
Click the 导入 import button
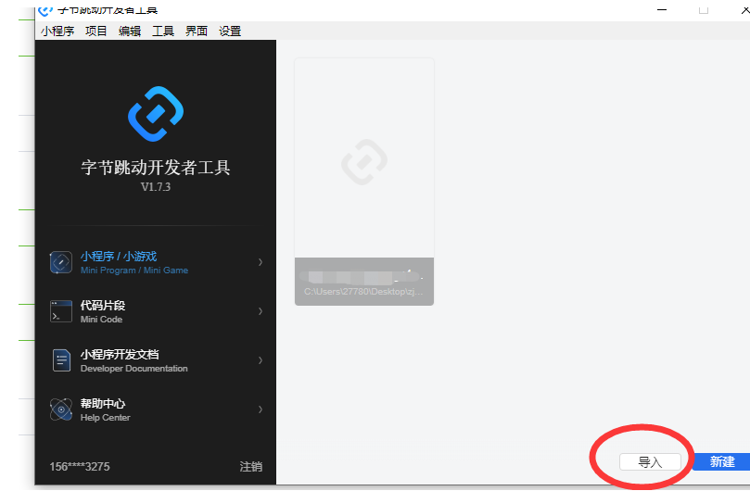click(650, 462)
